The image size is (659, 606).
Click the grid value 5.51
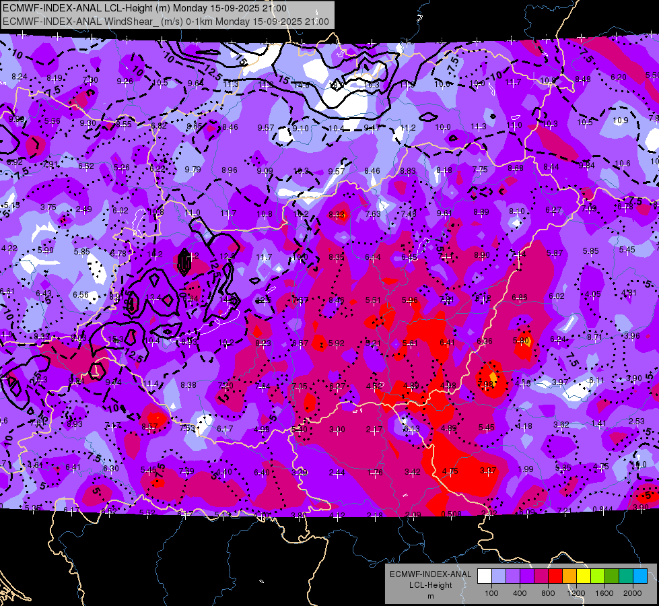373,300
